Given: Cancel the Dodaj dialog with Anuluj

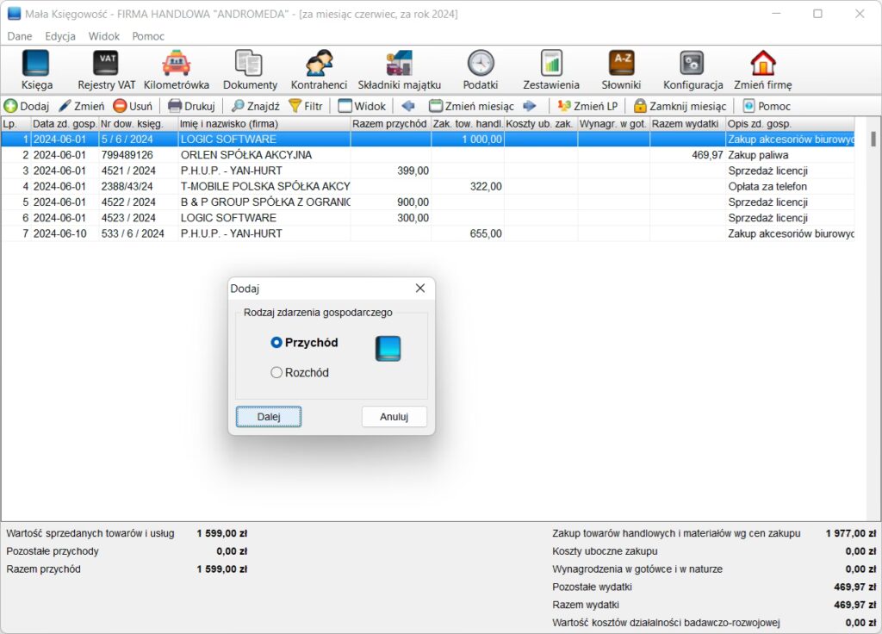Looking at the screenshot, I should coord(394,417).
